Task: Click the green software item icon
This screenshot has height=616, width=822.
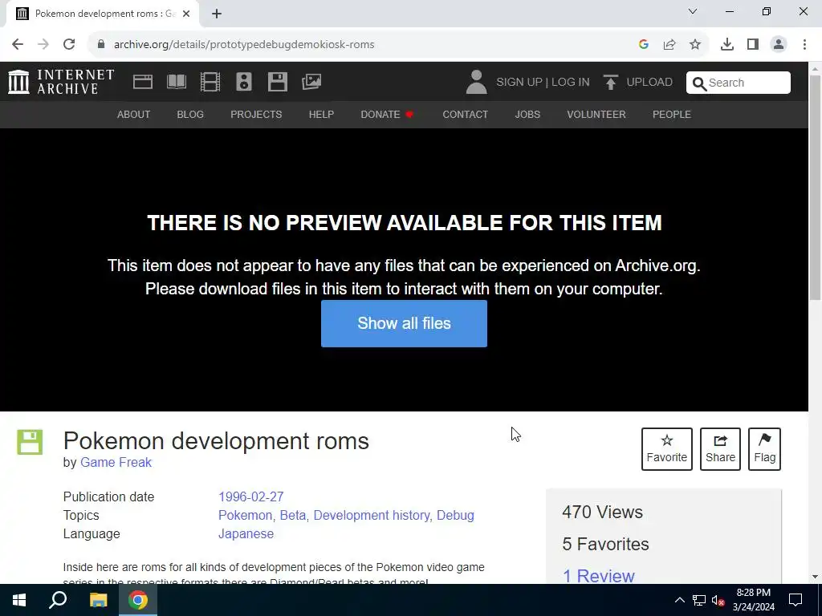Action: tap(30, 442)
